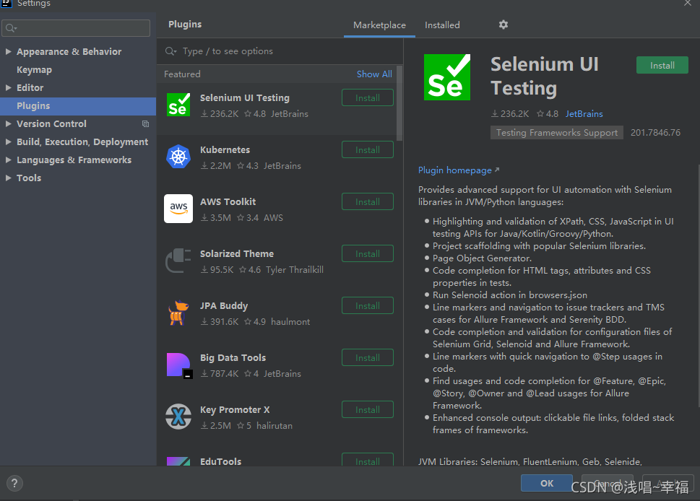
Task: Switch to the Marketplace tab
Action: point(379,25)
